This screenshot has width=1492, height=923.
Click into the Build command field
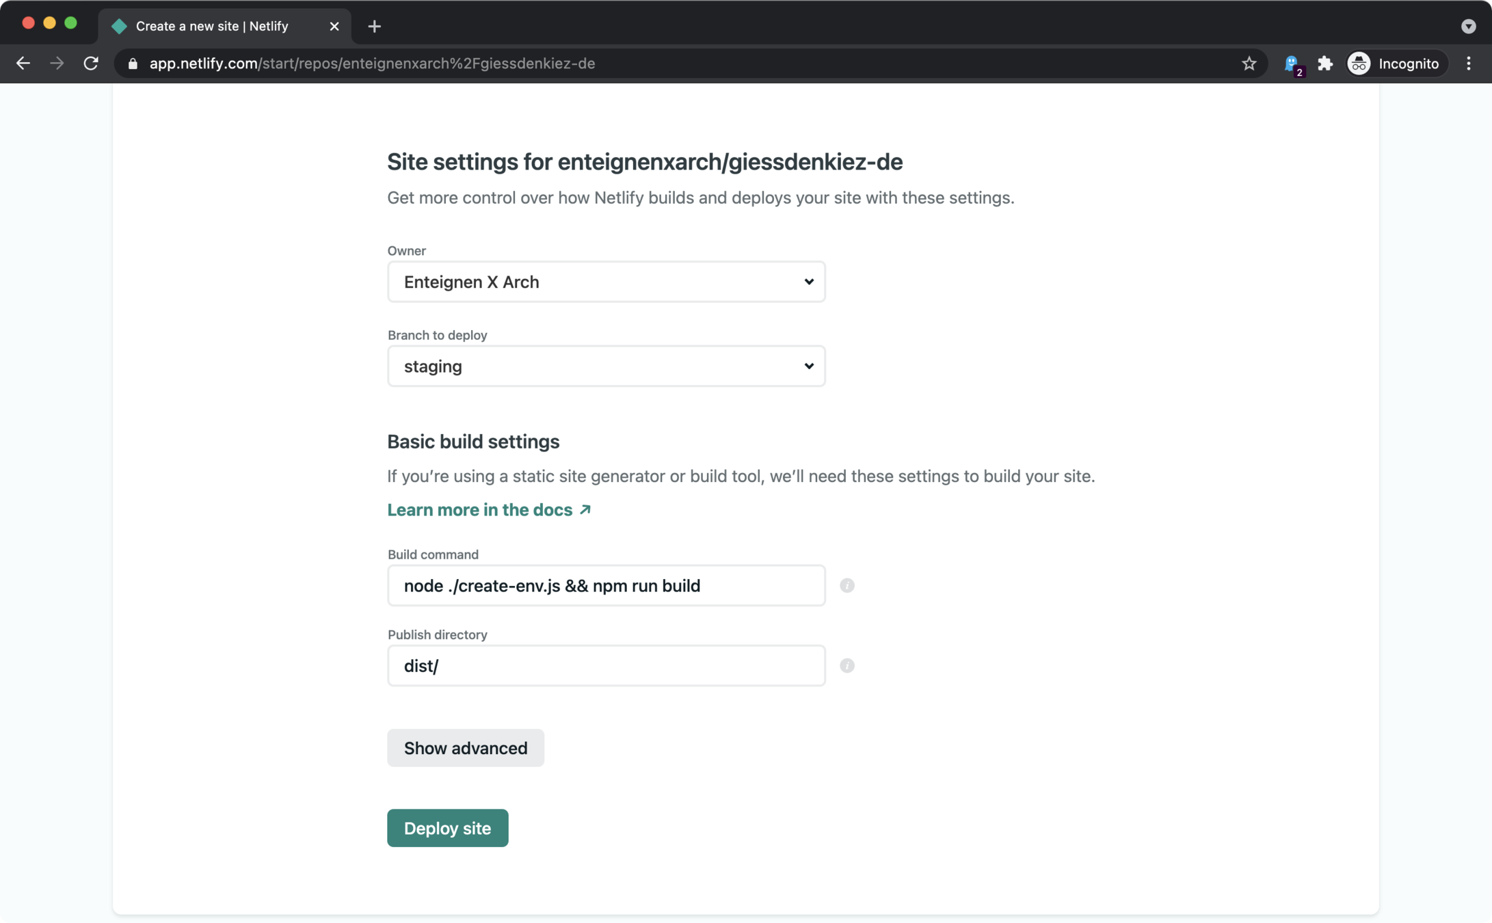(606, 586)
